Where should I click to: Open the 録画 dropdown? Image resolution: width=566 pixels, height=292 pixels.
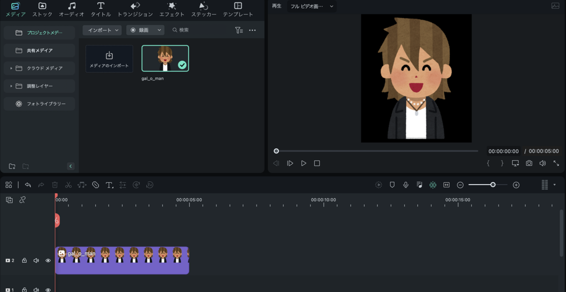click(x=145, y=30)
